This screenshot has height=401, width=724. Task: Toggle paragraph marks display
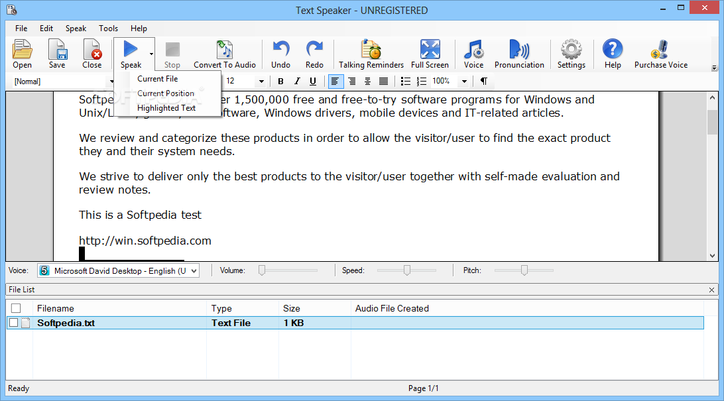483,82
